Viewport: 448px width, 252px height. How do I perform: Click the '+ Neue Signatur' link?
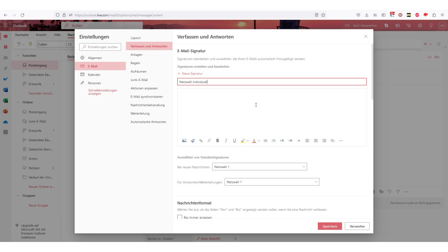[190, 73]
